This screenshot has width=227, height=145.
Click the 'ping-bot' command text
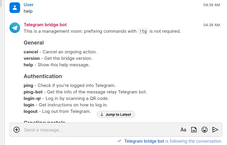coord(33,92)
